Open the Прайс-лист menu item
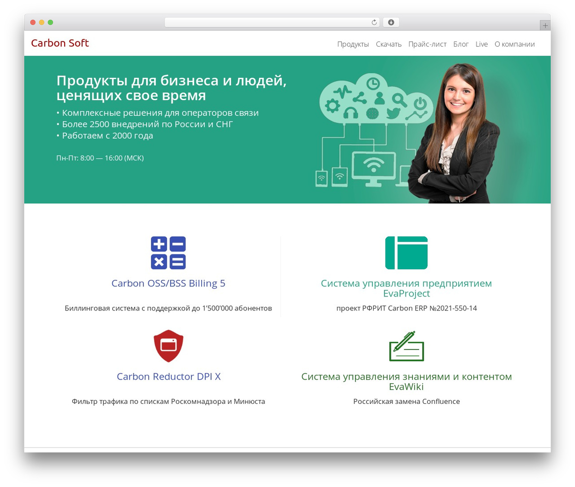 pos(427,44)
